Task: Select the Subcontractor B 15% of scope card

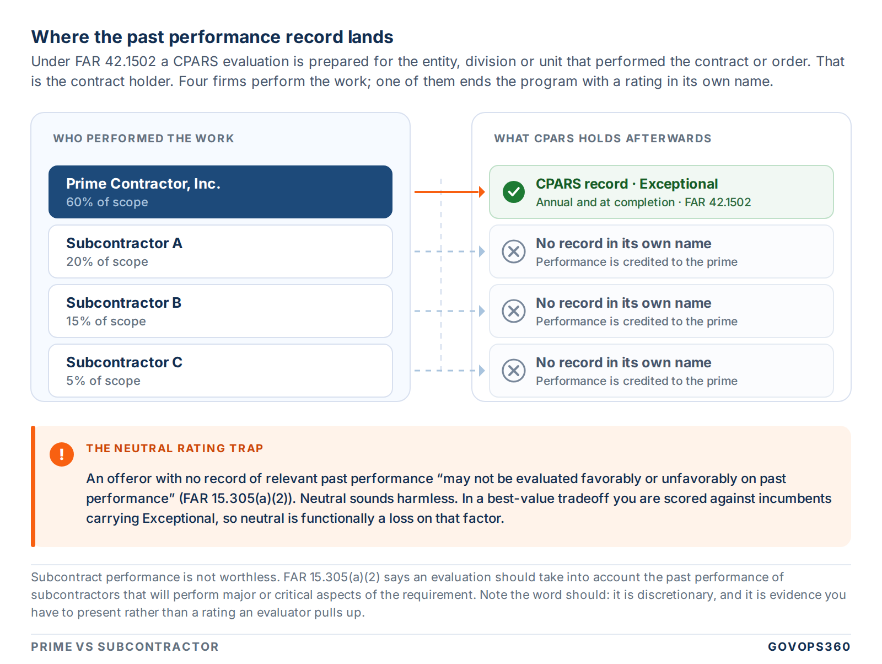Action: pos(220,311)
